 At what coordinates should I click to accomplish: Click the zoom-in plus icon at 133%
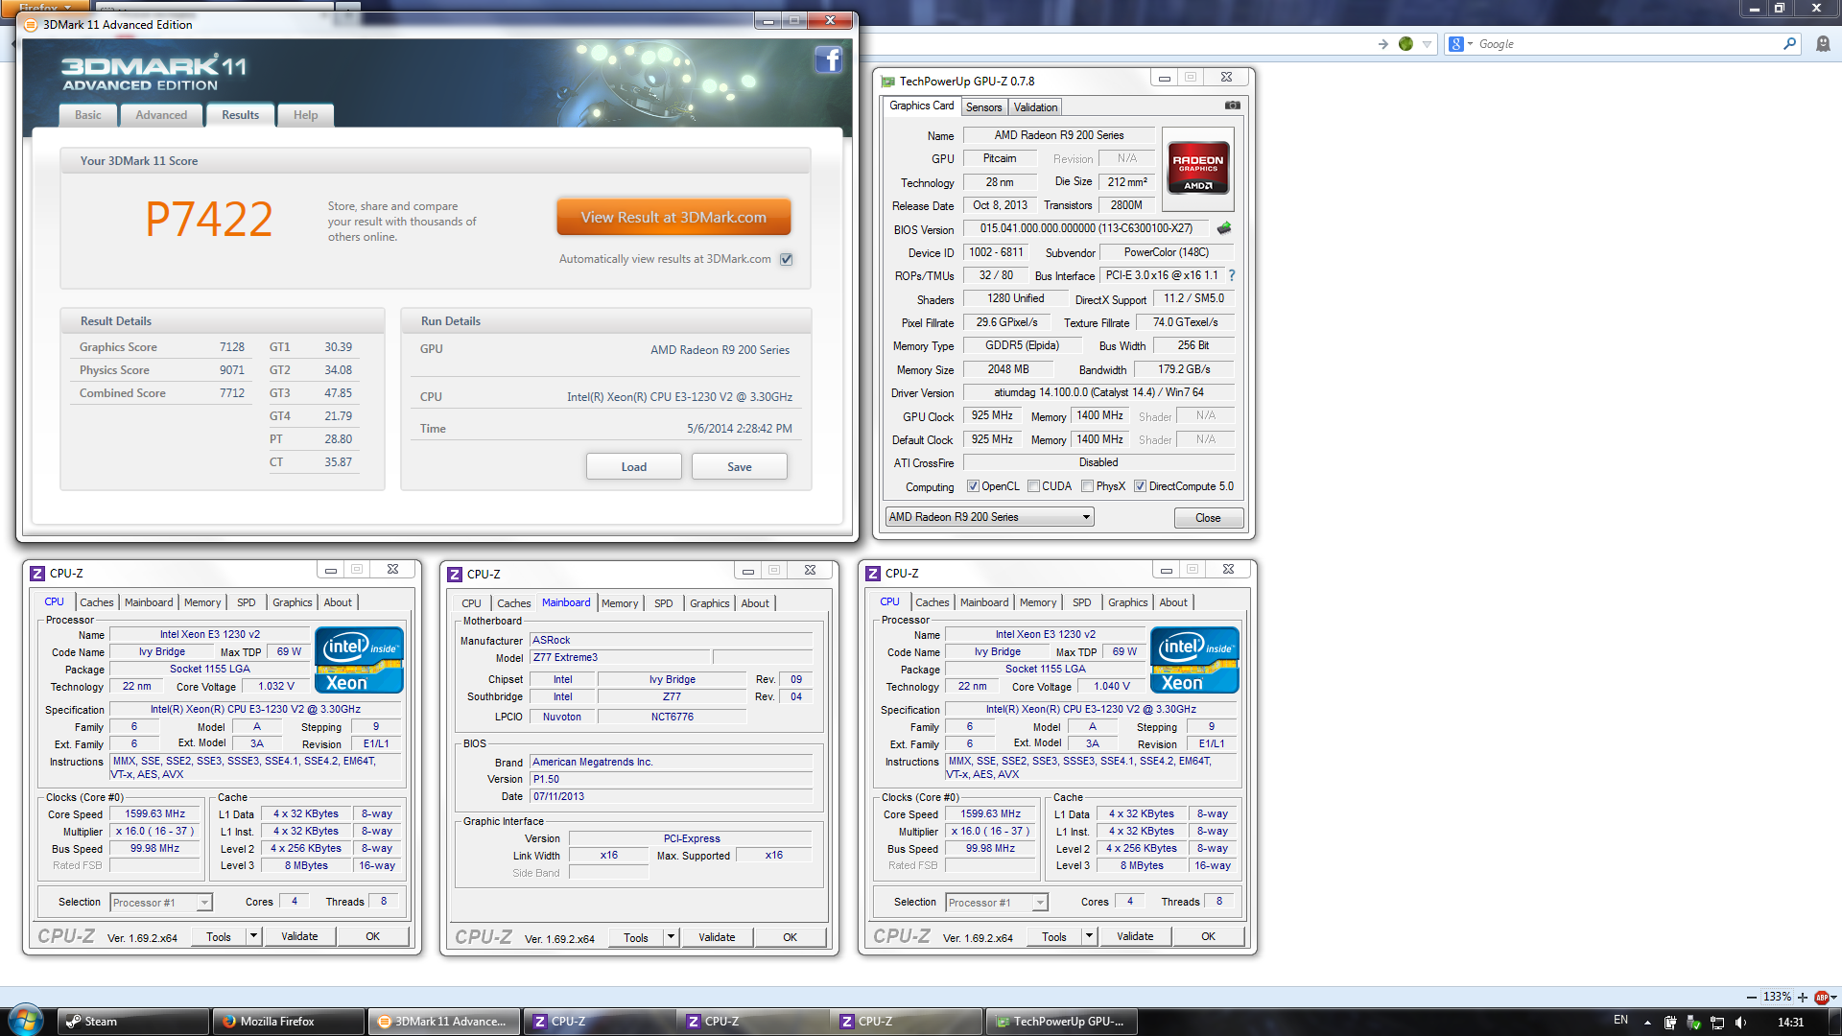coord(1803,998)
